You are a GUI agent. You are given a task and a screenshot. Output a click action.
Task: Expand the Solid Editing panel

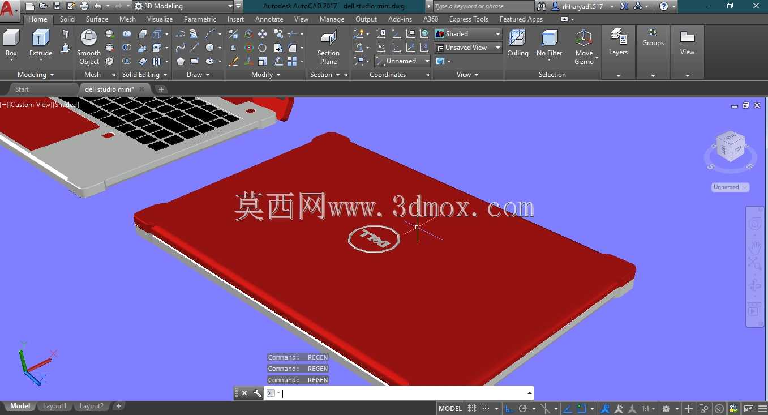(x=145, y=75)
